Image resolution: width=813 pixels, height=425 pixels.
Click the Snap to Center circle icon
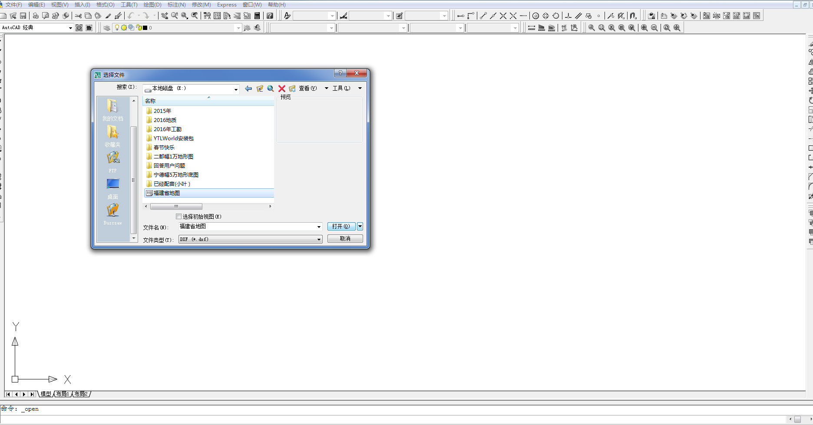535,16
